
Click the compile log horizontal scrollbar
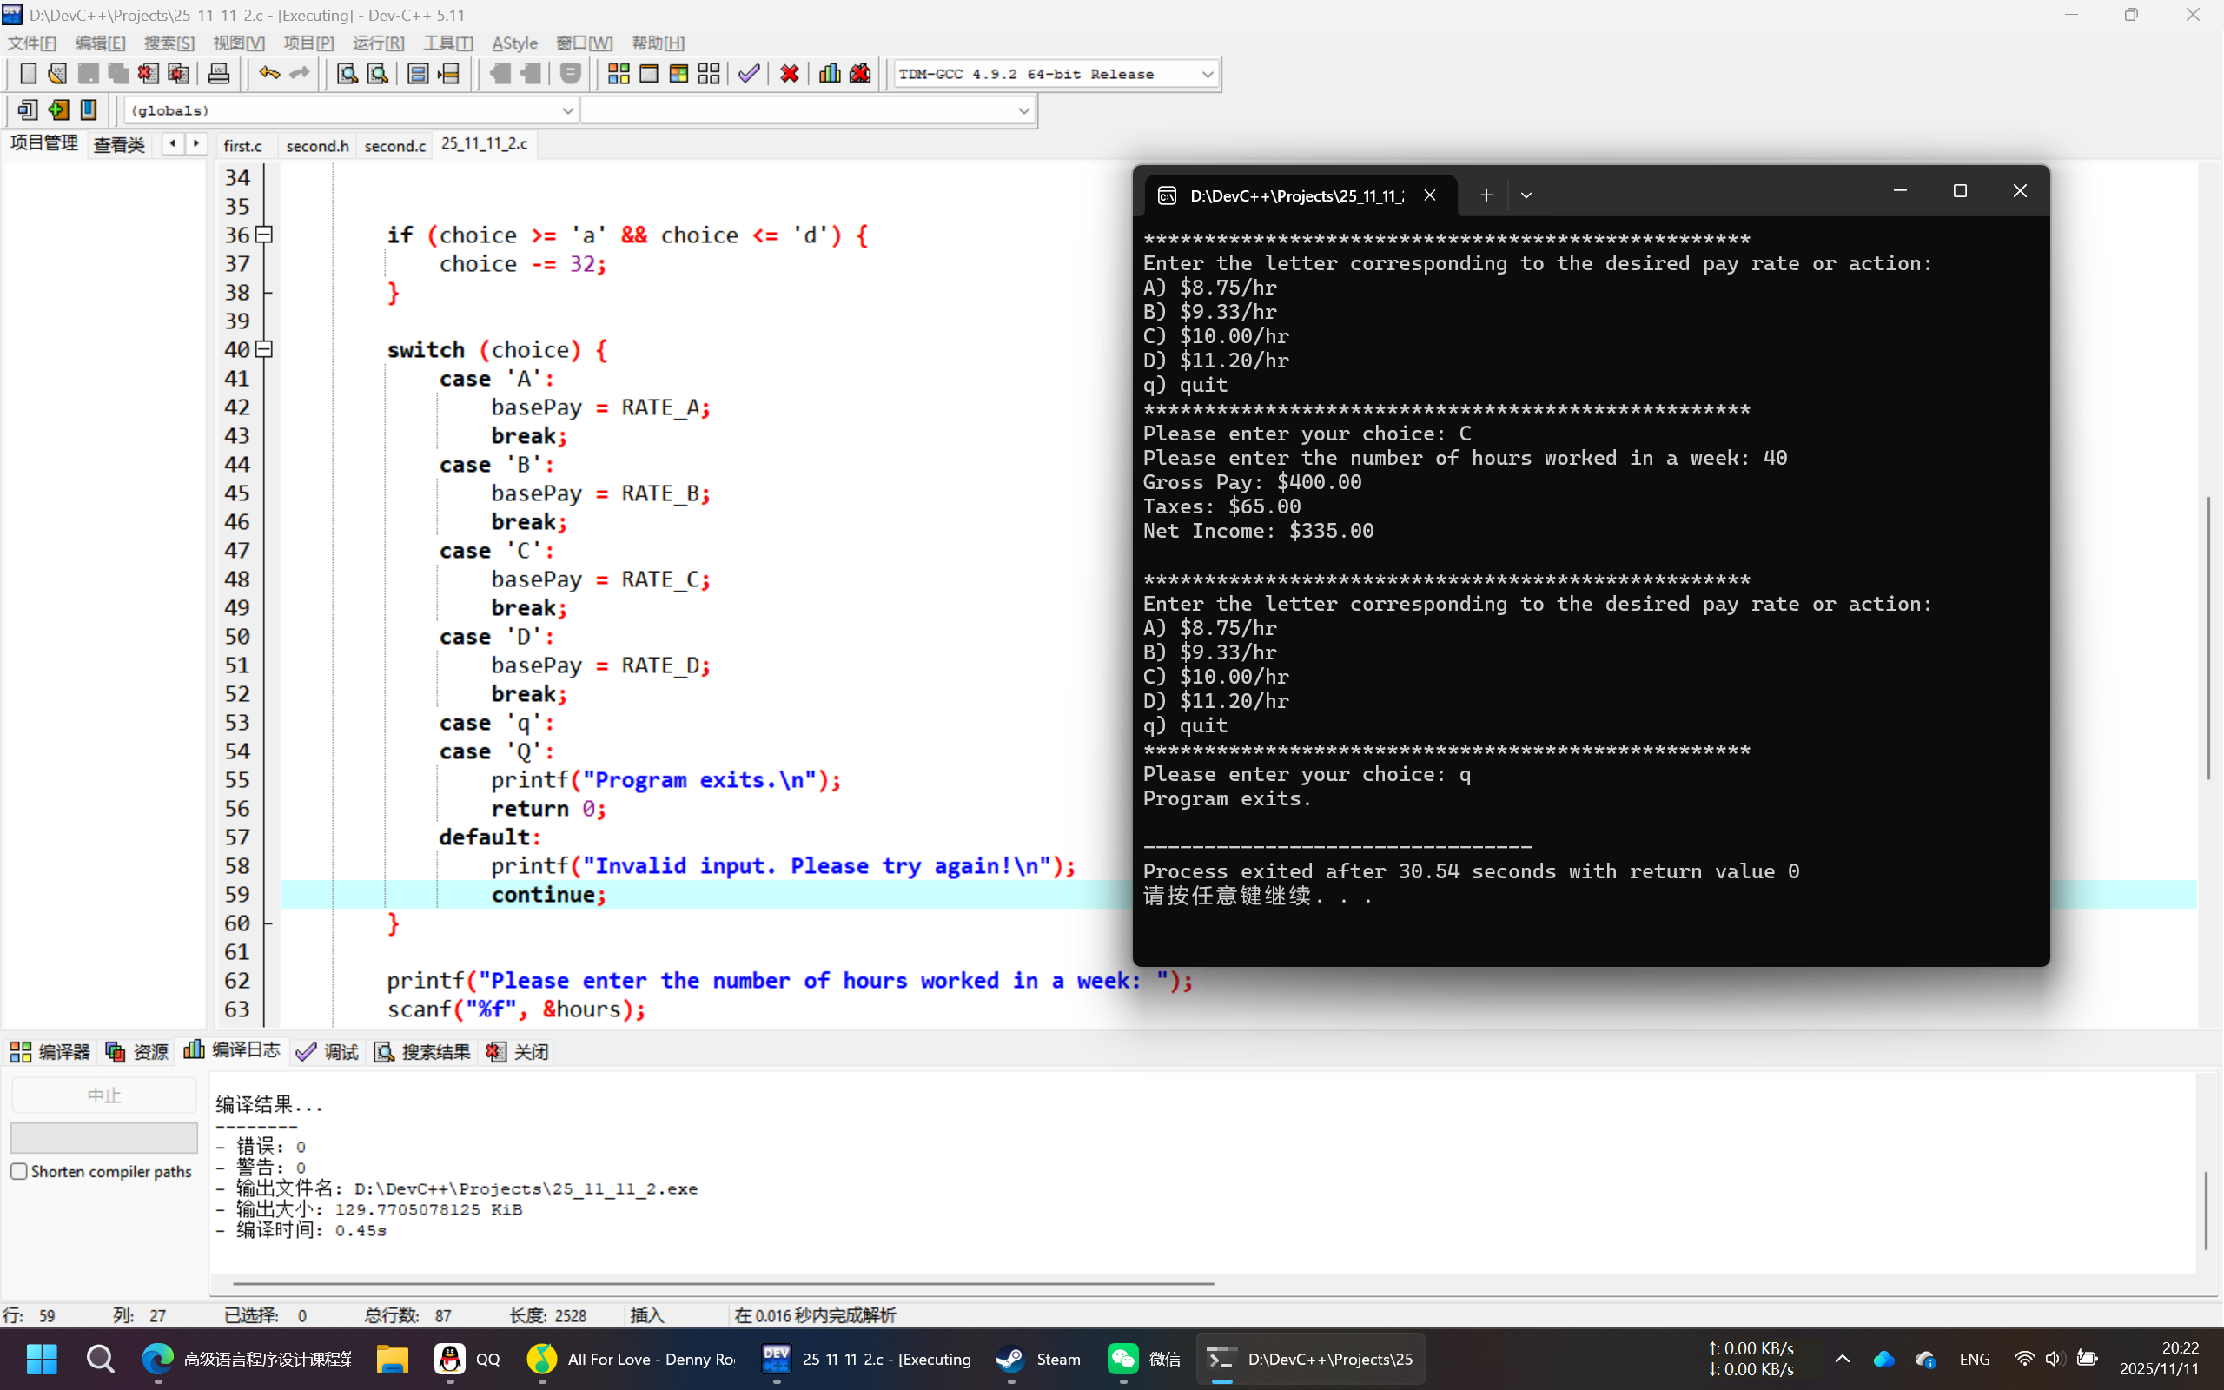tap(722, 1282)
